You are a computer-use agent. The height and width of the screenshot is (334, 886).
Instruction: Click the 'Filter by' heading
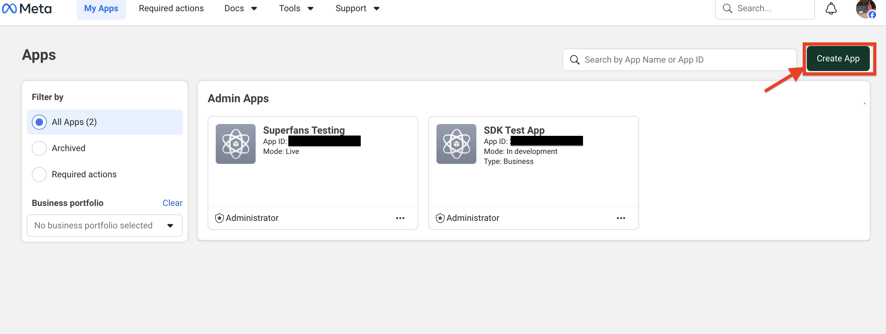click(x=47, y=97)
